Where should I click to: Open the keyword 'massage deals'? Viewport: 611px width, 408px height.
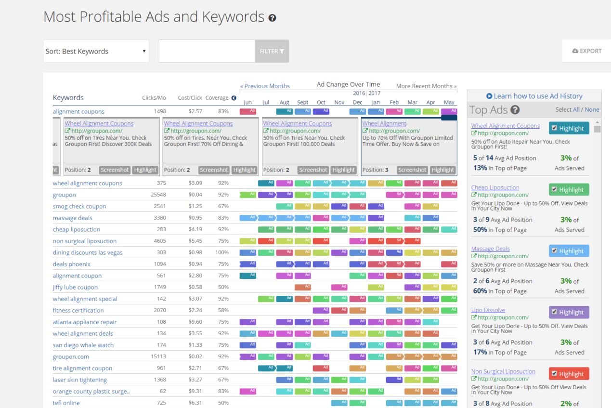point(72,218)
